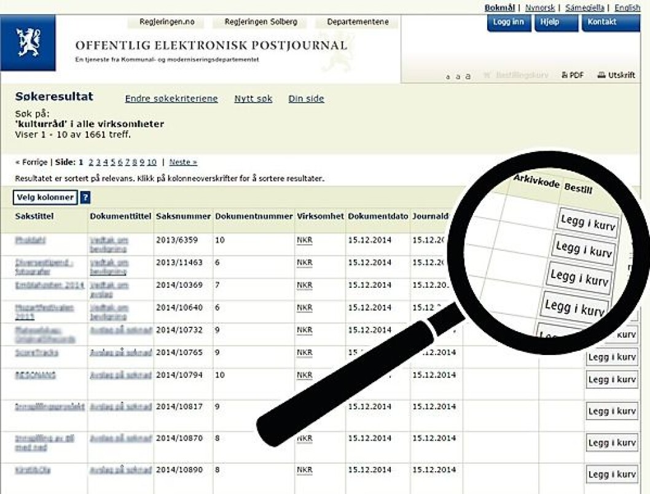Open document link in row 2013/6359
Screen dimensions: 650x494
[x=109, y=244]
